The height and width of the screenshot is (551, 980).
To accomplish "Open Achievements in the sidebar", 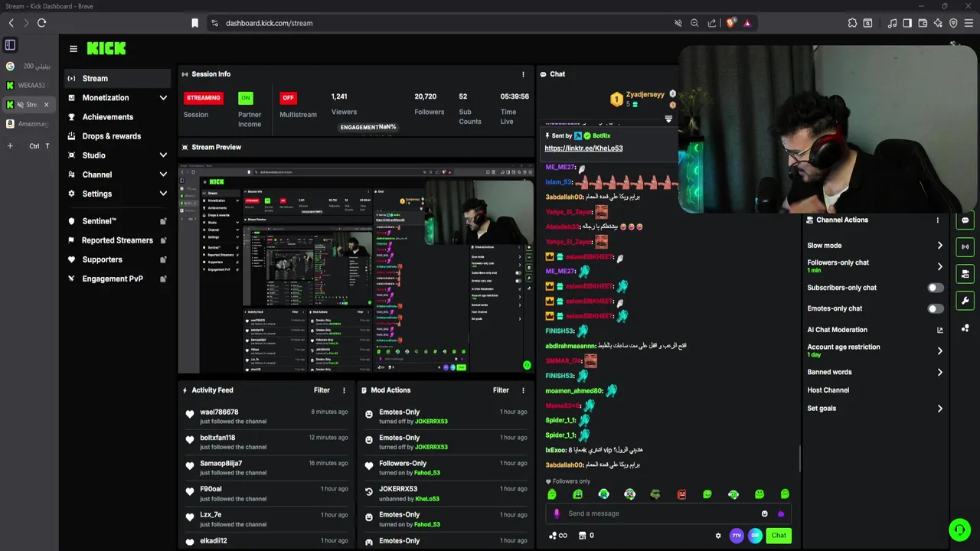I will click(x=117, y=117).
